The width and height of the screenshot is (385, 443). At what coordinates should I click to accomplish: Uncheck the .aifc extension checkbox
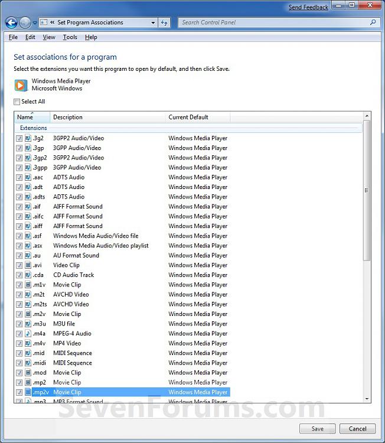coord(19,217)
